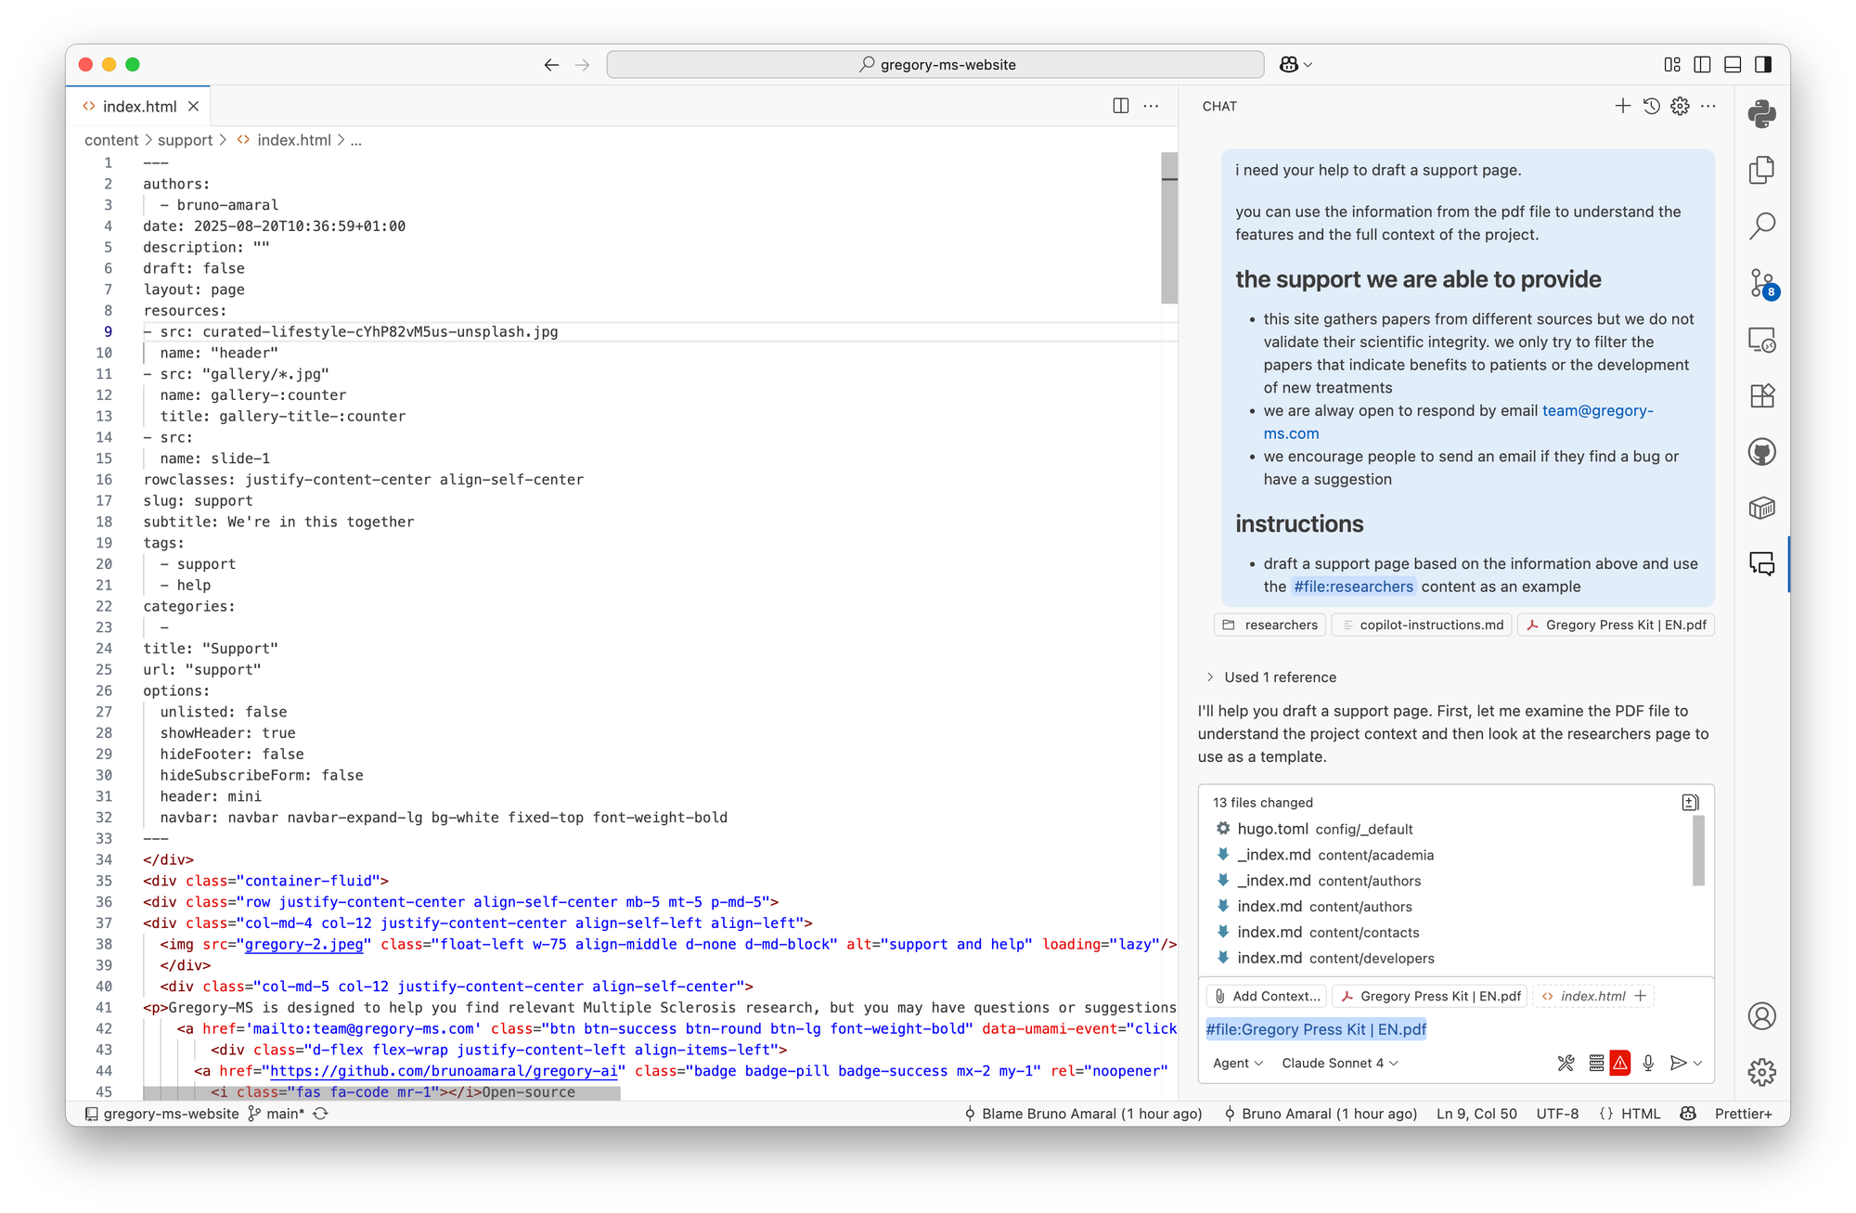The height and width of the screenshot is (1213, 1856).
Task: Open index.html breadcrumb item
Action: pos(284,140)
